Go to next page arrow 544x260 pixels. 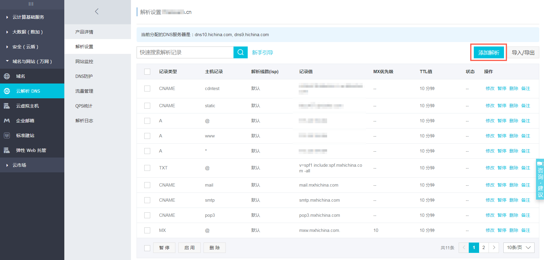(x=494, y=248)
